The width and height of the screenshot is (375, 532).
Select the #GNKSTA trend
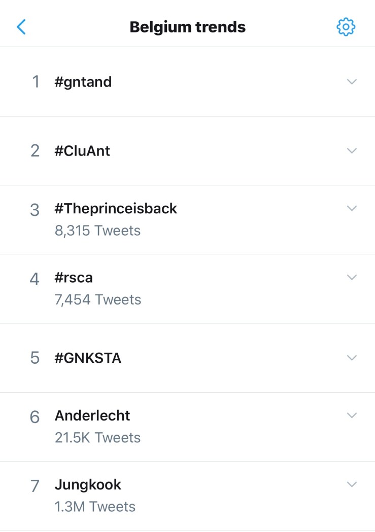point(88,358)
